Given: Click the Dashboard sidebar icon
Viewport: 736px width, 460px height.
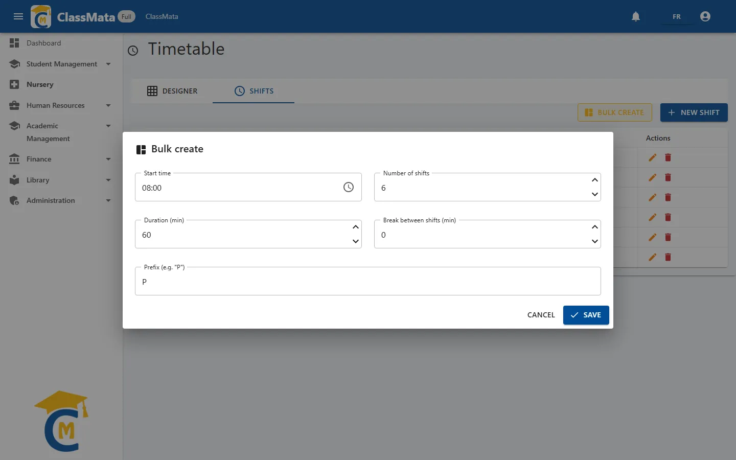Looking at the screenshot, I should pos(14,43).
